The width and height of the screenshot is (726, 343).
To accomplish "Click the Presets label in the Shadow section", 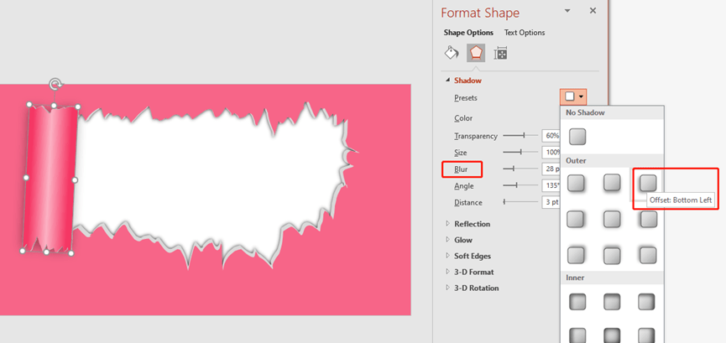I will (466, 98).
